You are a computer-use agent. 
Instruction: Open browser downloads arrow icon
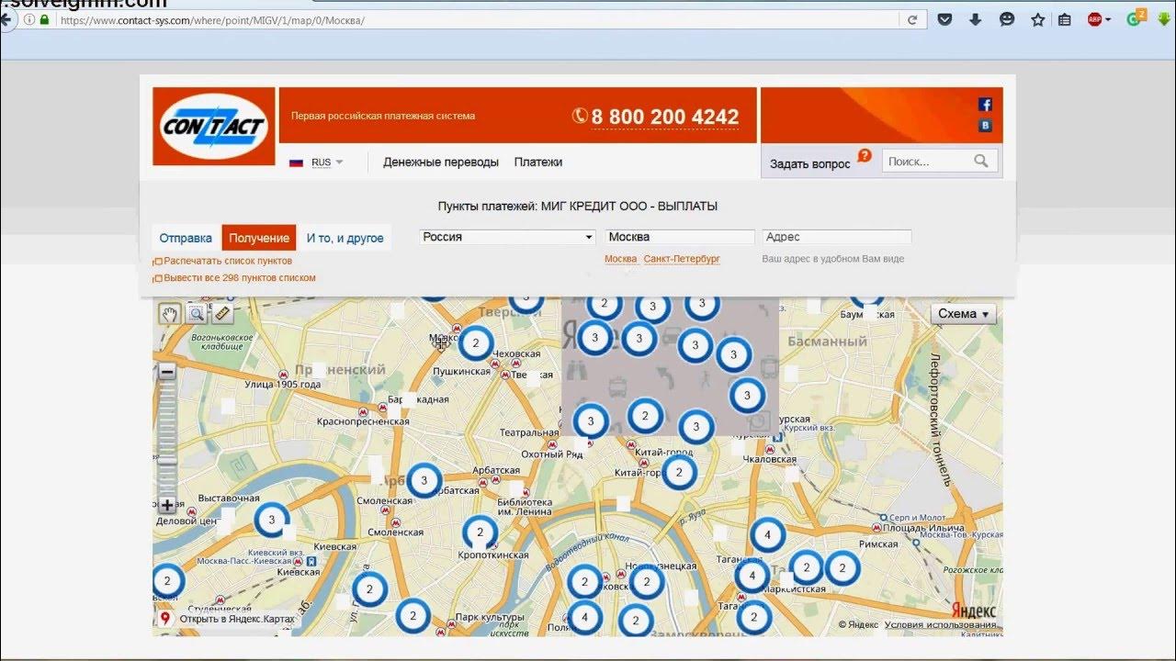click(976, 19)
